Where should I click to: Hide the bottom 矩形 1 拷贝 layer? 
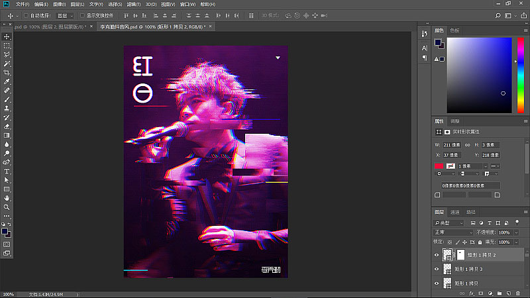(x=437, y=283)
